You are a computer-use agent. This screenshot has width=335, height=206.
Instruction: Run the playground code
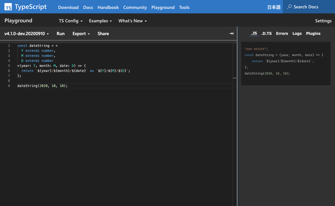61,33
